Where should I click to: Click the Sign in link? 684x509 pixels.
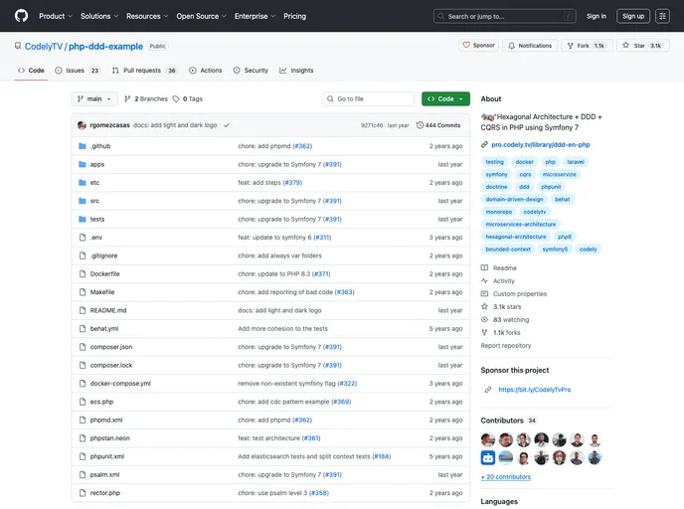point(597,16)
